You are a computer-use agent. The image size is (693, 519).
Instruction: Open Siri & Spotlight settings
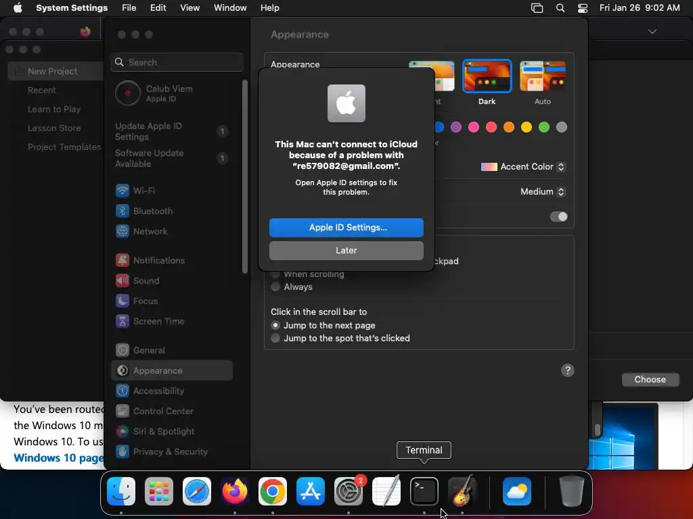click(x=173, y=432)
